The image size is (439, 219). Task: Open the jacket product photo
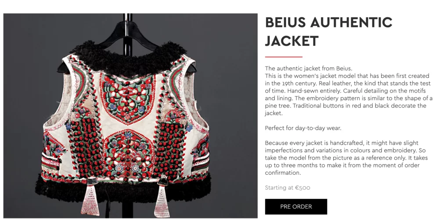point(130,116)
